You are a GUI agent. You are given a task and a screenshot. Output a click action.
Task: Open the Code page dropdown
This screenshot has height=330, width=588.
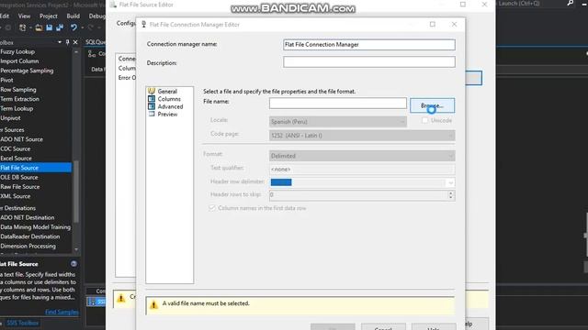tap(362, 136)
